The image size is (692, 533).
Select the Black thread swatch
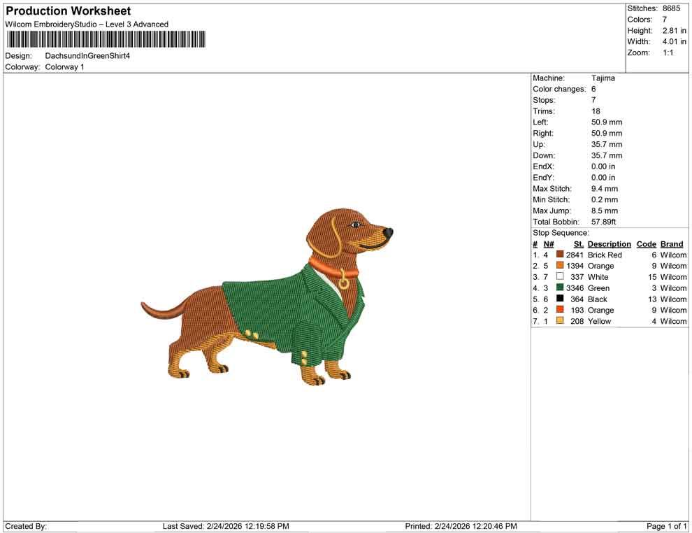click(x=558, y=299)
